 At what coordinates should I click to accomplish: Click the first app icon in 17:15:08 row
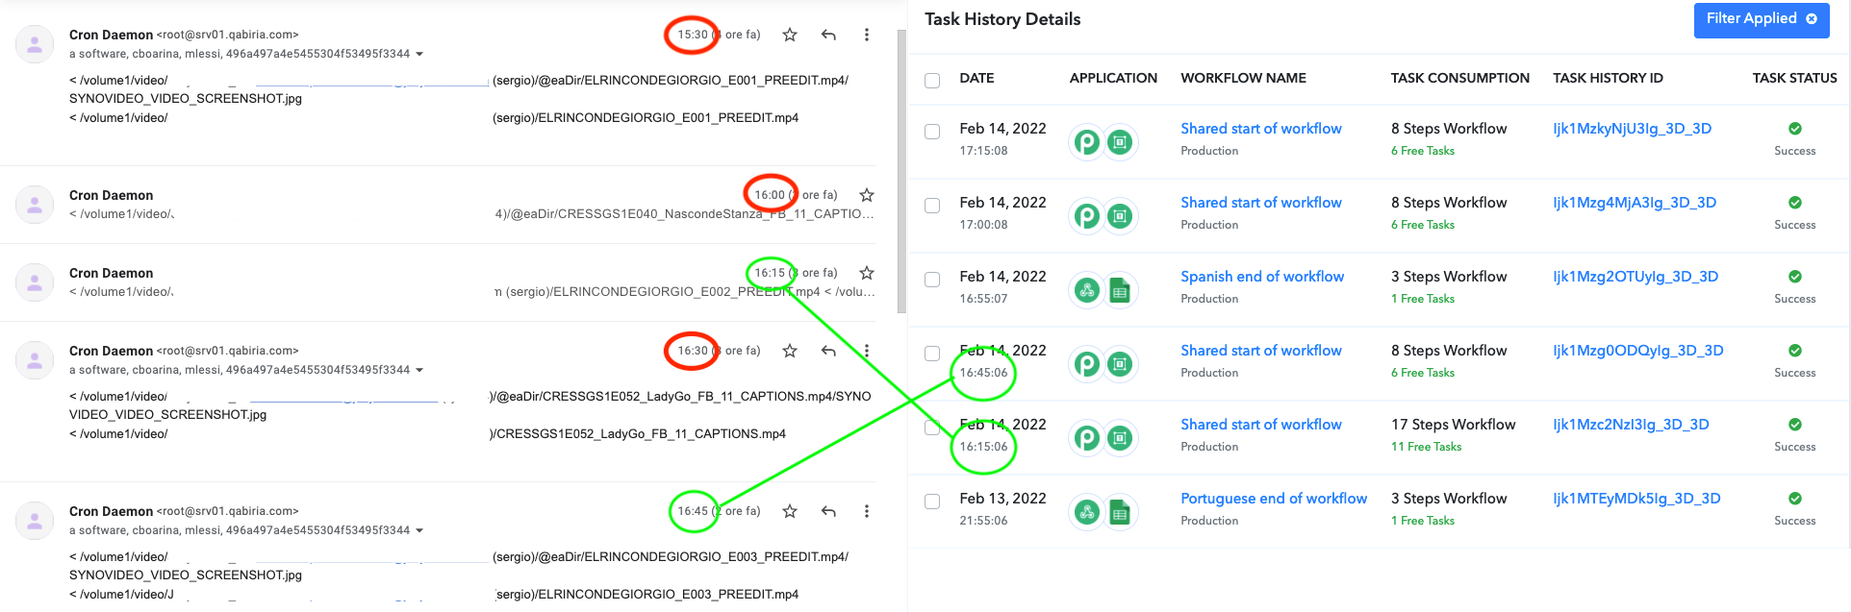point(1087,142)
